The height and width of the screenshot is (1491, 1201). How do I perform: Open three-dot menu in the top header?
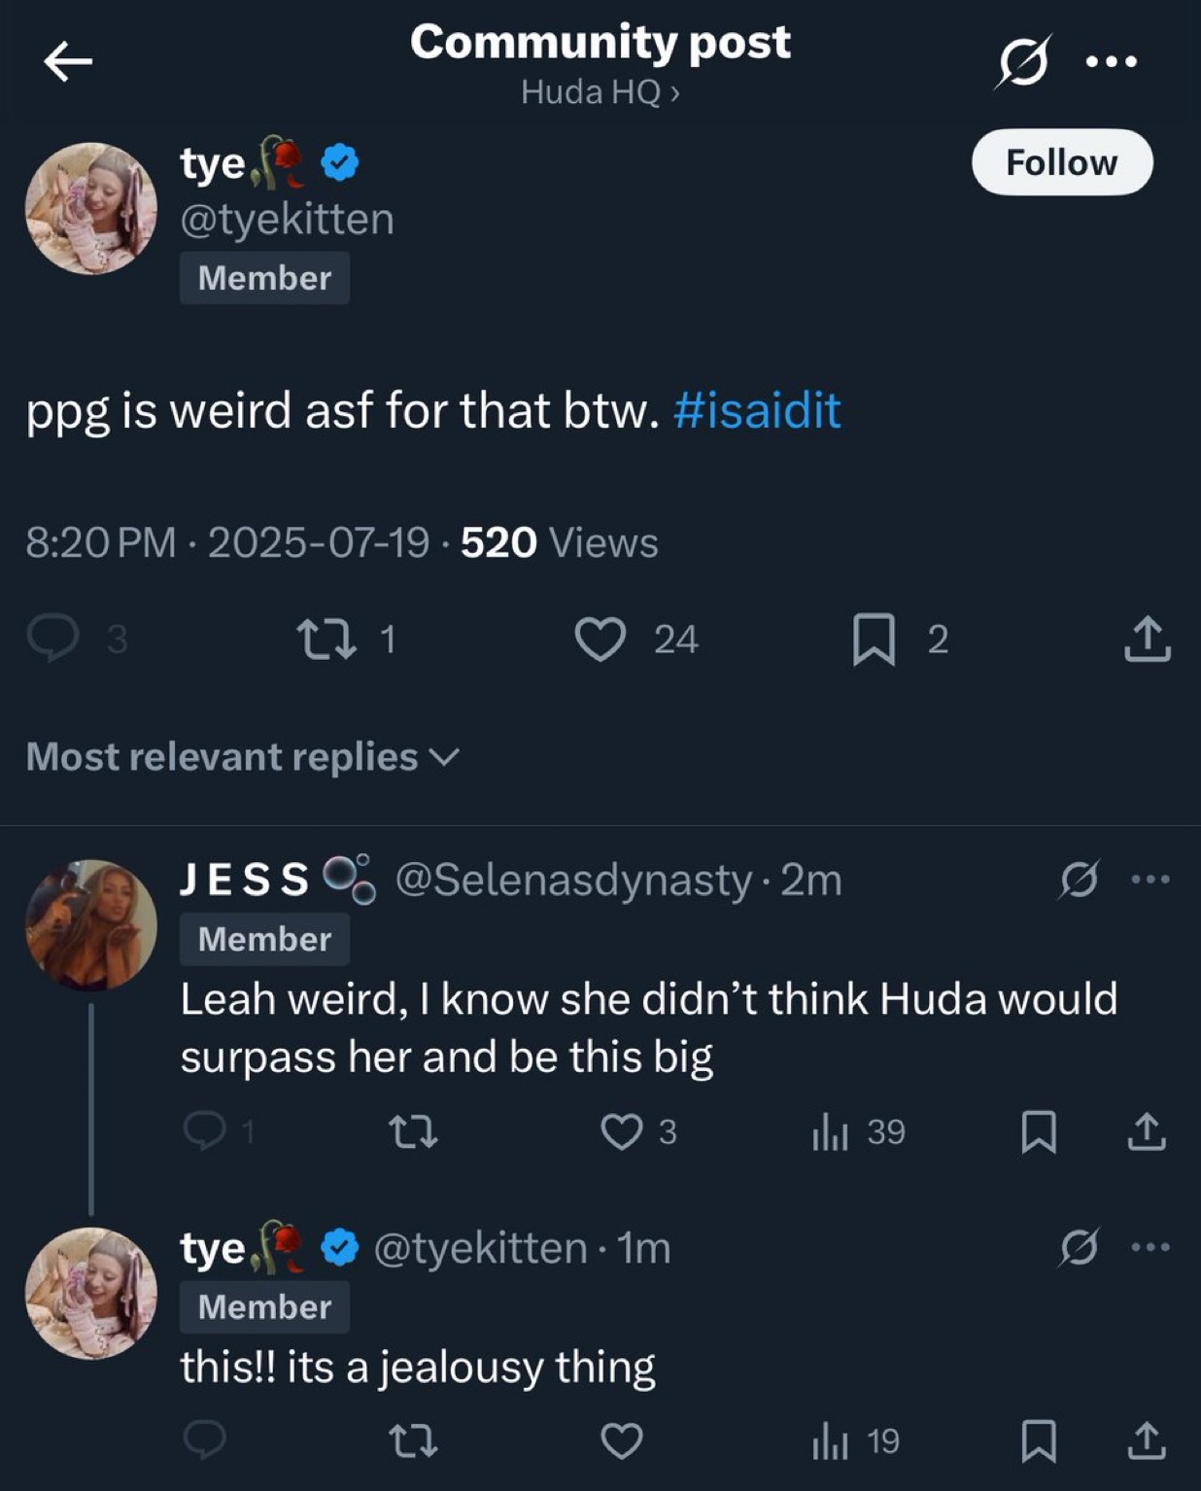(1112, 61)
